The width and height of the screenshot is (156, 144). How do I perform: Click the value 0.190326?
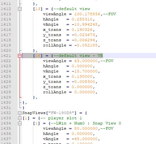(82, 30)
